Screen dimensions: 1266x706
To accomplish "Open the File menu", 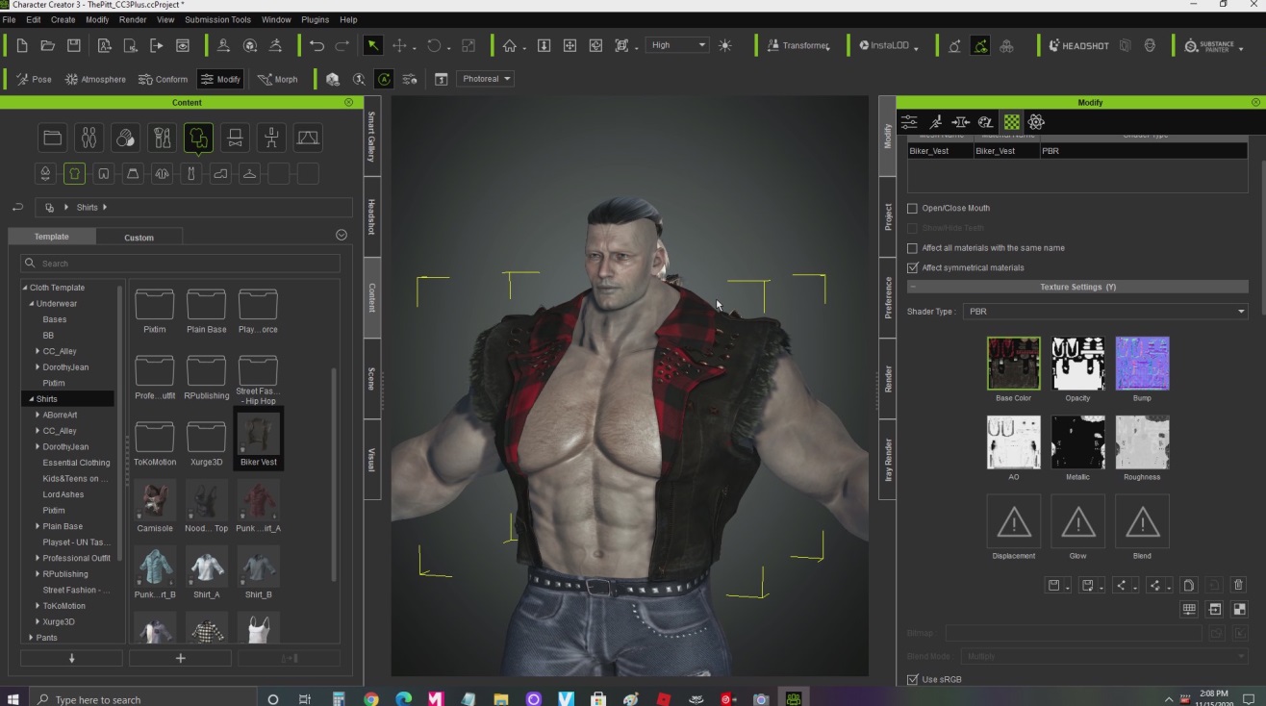I will pyautogui.click(x=9, y=19).
